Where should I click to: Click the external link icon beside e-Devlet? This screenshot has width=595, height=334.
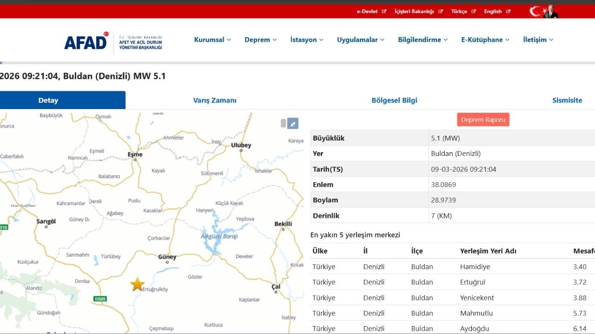point(384,12)
